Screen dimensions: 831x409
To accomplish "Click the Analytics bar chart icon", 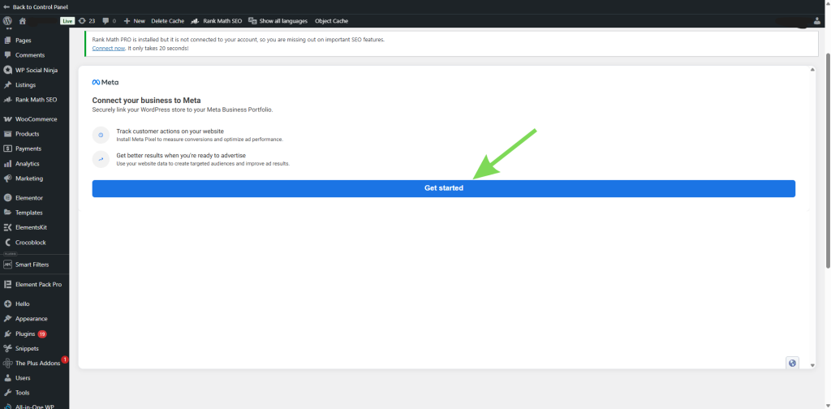I will pos(7,164).
